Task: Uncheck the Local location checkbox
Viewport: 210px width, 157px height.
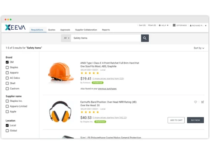Action: click(7, 125)
